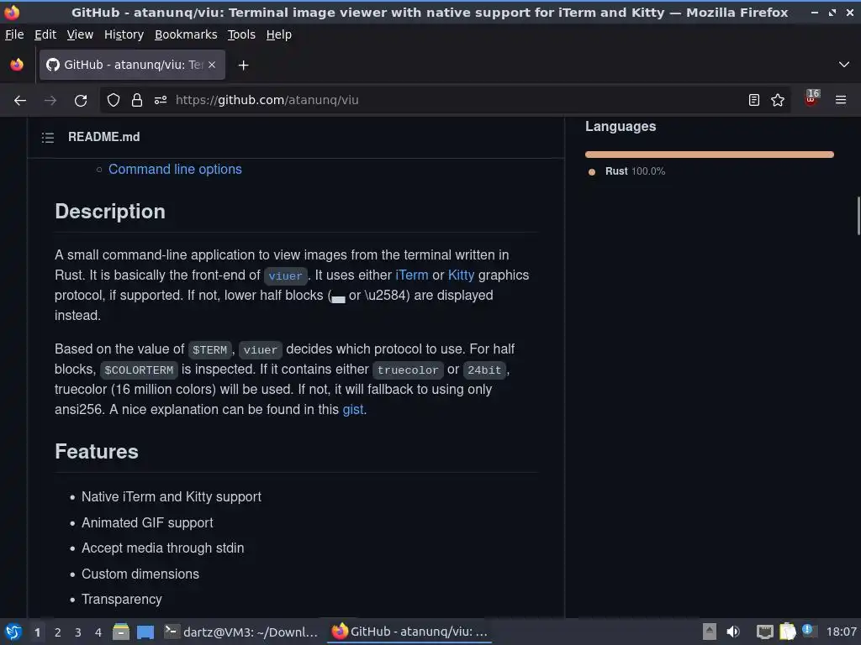Click 'Transparency' list item

[x=121, y=600]
